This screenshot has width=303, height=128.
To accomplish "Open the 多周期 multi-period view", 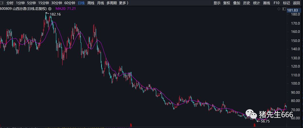I will pyautogui.click(x=112, y=3).
